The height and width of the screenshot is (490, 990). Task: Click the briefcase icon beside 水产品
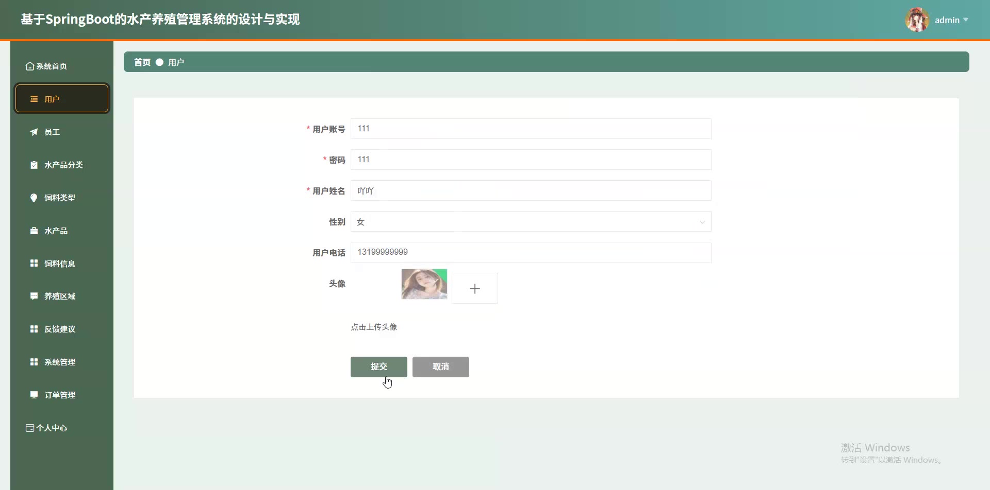click(34, 231)
